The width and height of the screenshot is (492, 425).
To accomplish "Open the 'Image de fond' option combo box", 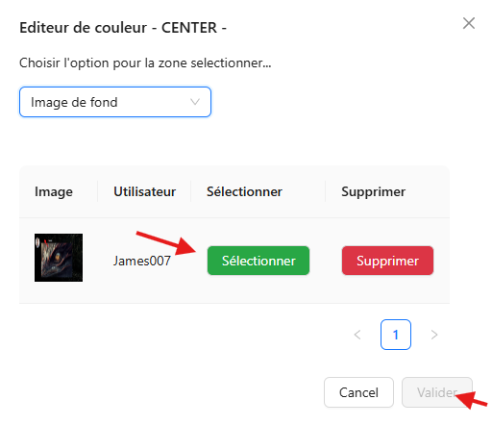I will (115, 102).
